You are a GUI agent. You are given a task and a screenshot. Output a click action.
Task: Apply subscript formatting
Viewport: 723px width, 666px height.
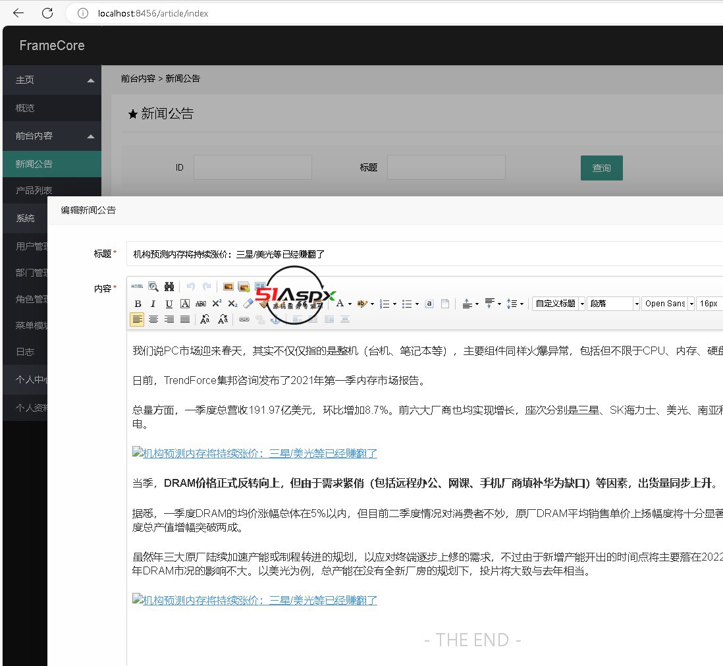click(232, 304)
